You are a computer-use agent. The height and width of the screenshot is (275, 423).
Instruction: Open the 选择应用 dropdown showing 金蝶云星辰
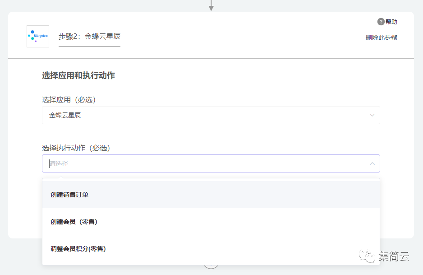211,115
